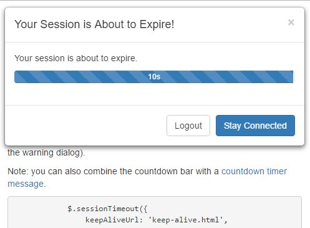Screen dimensions: 310x228
Task: Click the 'Note:' paragraph beginning
Action: [18, 171]
